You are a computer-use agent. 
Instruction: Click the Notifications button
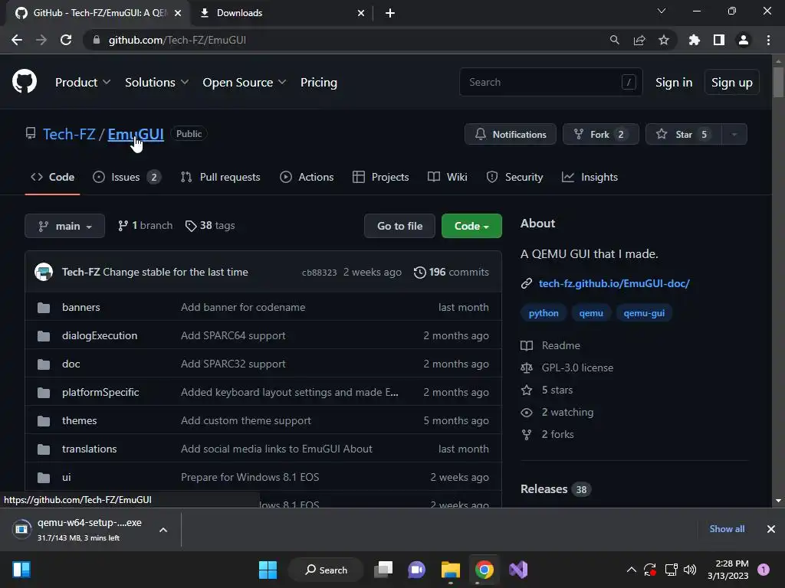pyautogui.click(x=510, y=134)
